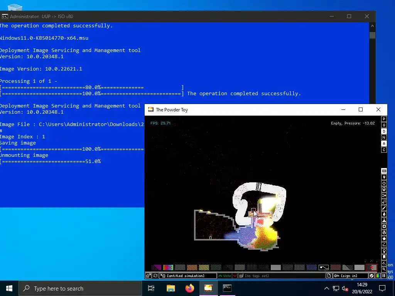395x296 pixels.
Task: Clear simulation with the new page icon
Action: [x=329, y=276]
